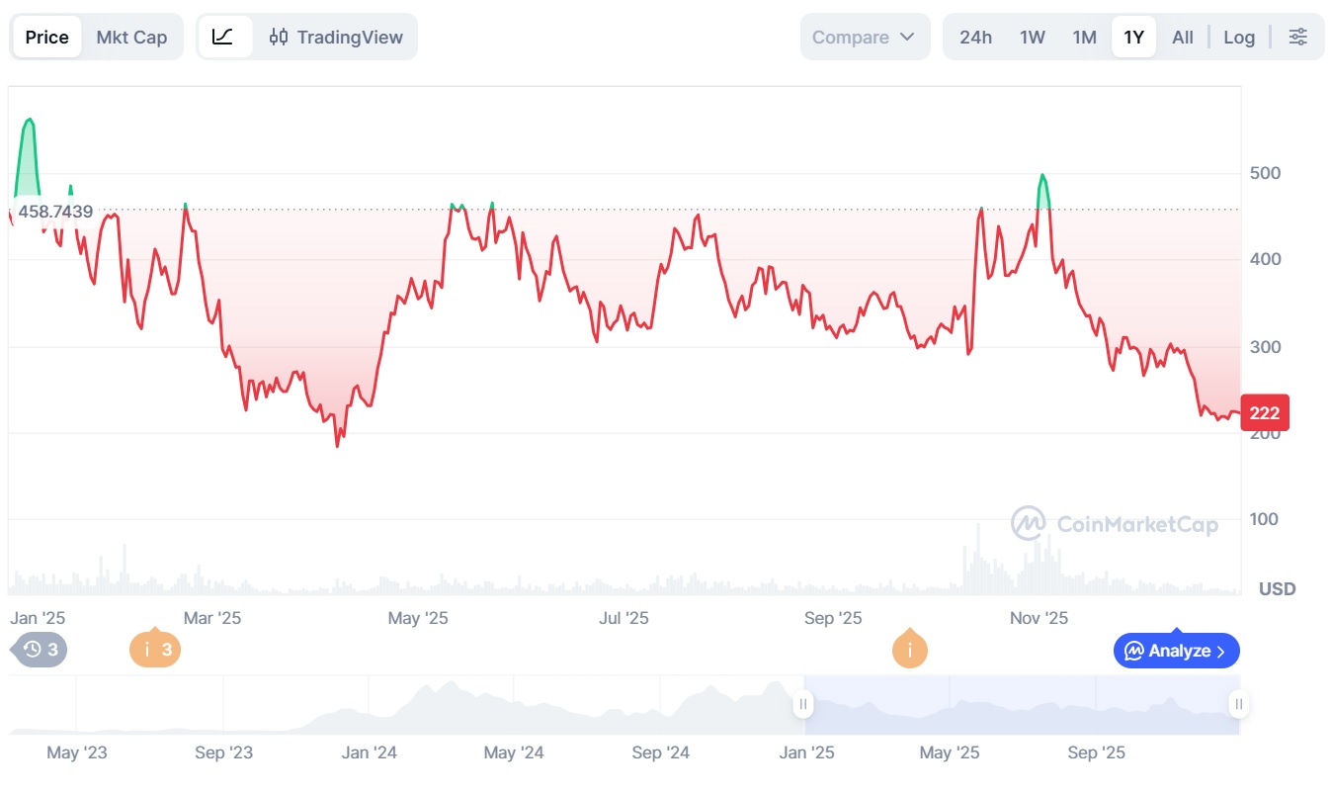Switch chart to Mkt Cap view

(x=131, y=38)
